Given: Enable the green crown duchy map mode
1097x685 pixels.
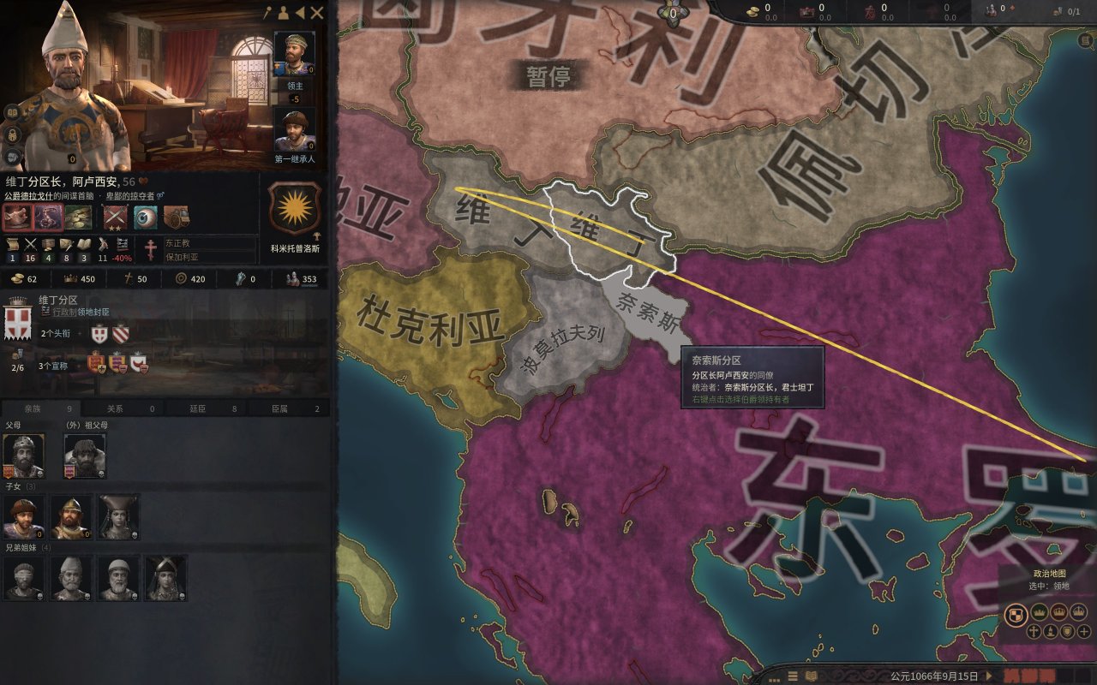Looking at the screenshot, I should tap(1039, 611).
